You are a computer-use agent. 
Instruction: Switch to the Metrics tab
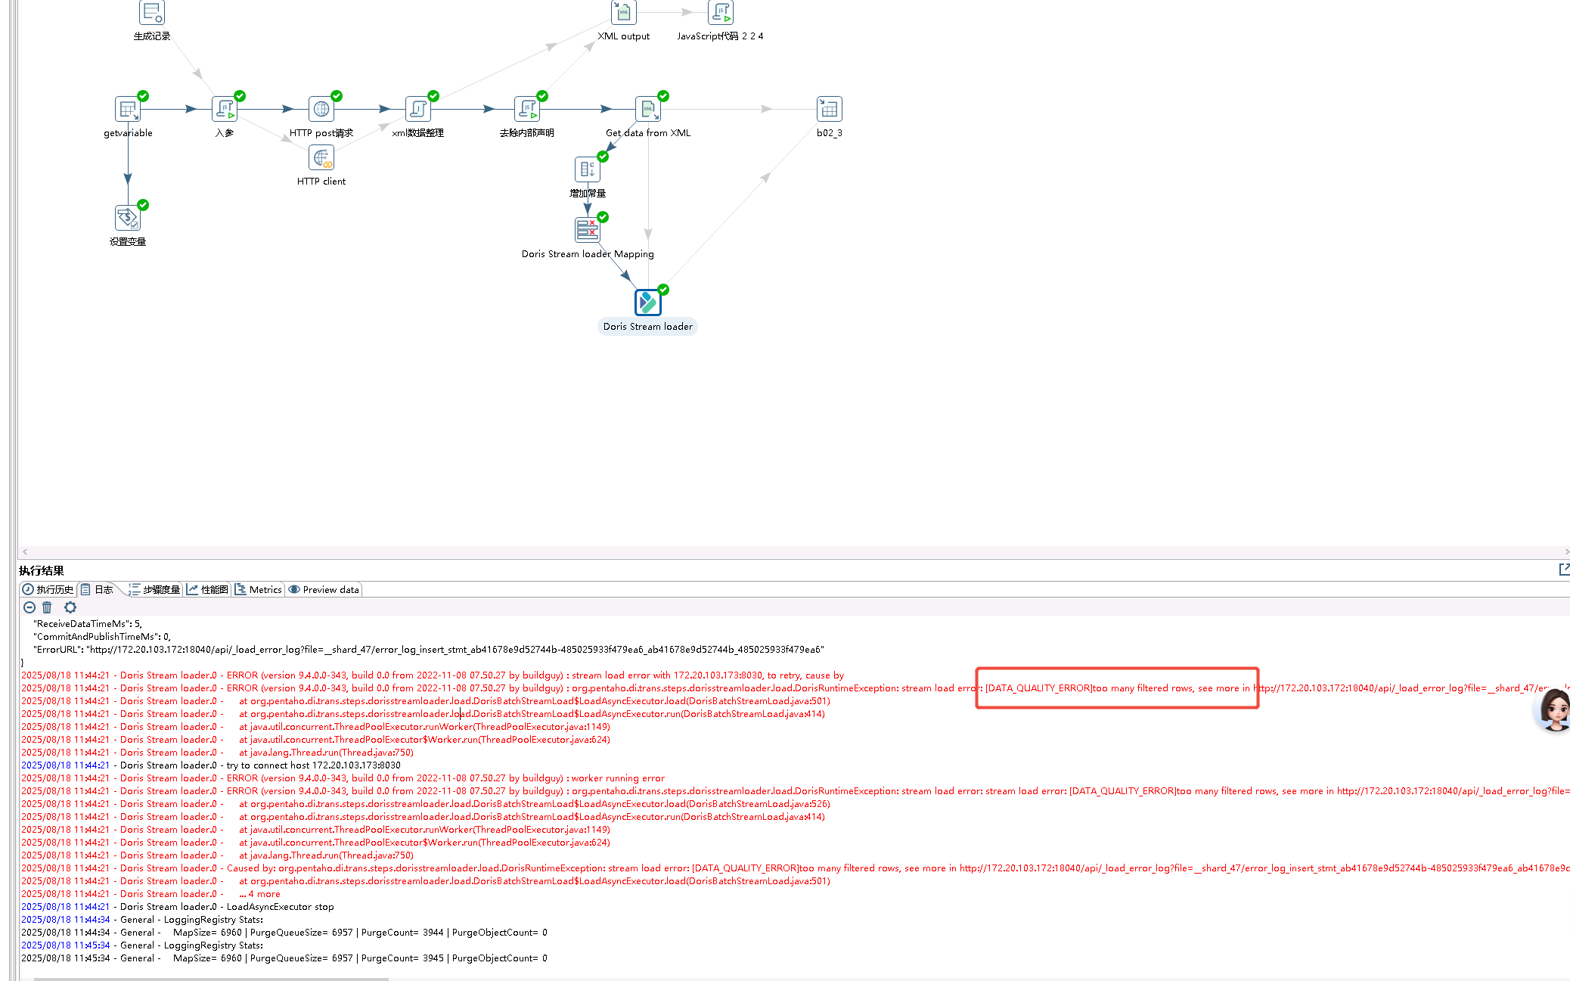click(258, 590)
